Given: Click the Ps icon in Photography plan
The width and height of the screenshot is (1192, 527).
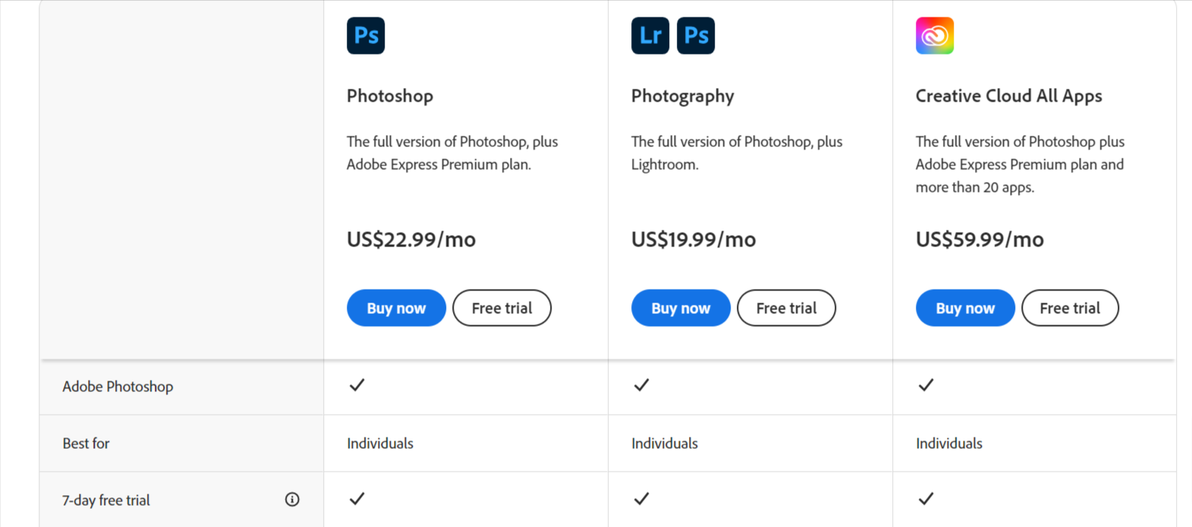Looking at the screenshot, I should (696, 36).
